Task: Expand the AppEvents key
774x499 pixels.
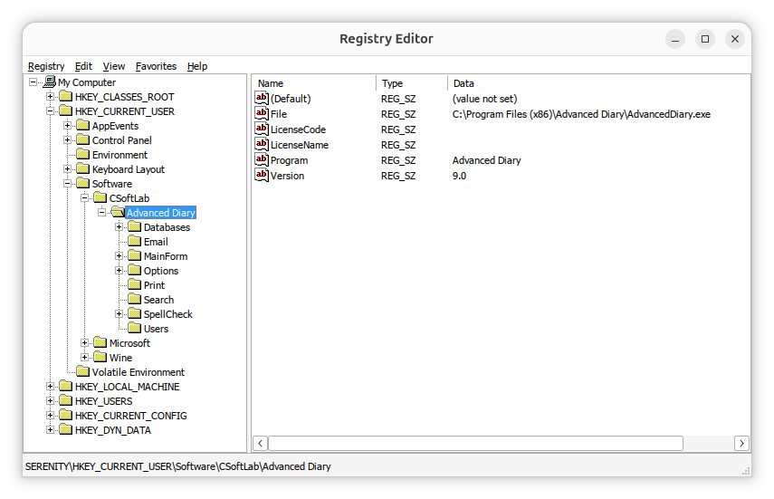Action: coord(67,126)
